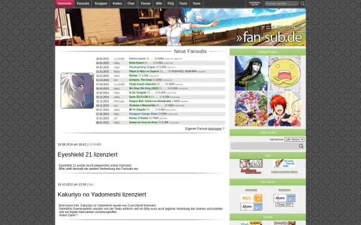Open the Chat page
The height and width of the screenshot is (225, 361).
pos(131,4)
